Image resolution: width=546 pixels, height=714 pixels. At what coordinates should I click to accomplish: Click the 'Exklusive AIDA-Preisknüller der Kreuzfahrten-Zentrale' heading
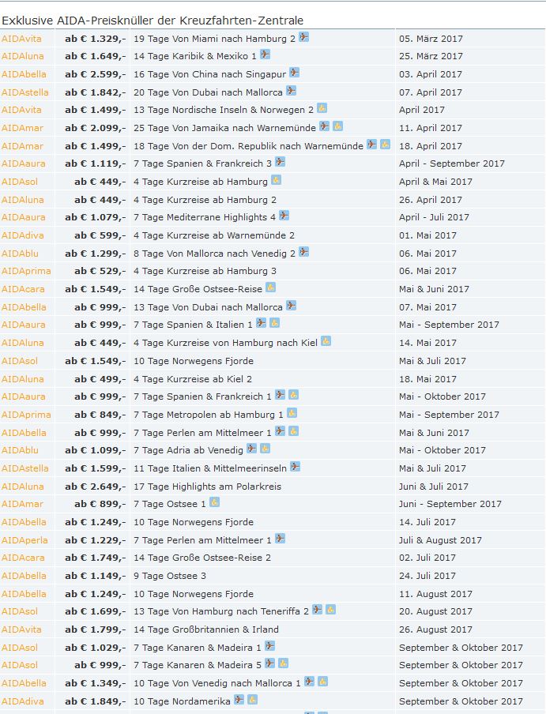point(153,21)
